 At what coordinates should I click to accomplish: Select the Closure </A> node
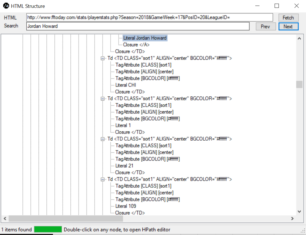coord(136,45)
